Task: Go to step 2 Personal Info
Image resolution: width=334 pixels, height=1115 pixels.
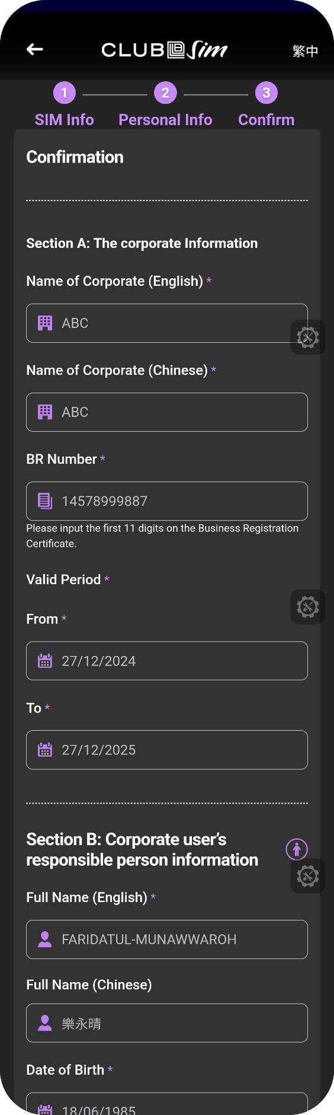Action: (165, 105)
